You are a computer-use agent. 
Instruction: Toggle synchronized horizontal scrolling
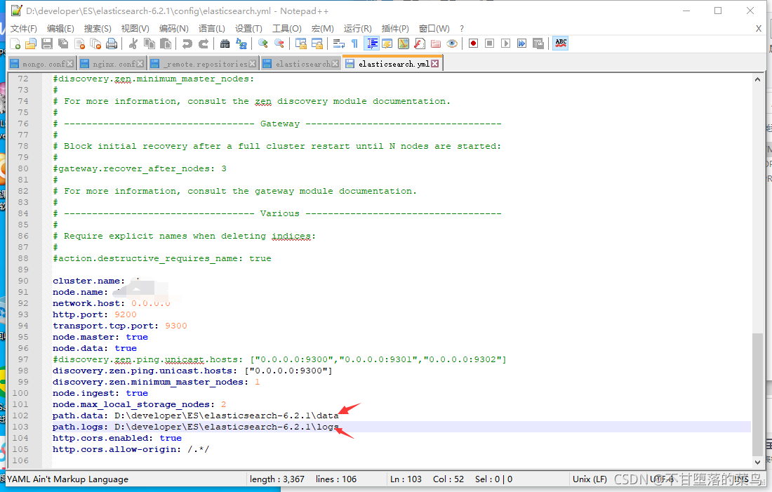317,44
